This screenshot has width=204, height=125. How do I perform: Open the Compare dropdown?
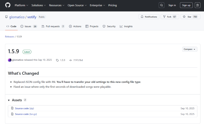click(x=189, y=49)
